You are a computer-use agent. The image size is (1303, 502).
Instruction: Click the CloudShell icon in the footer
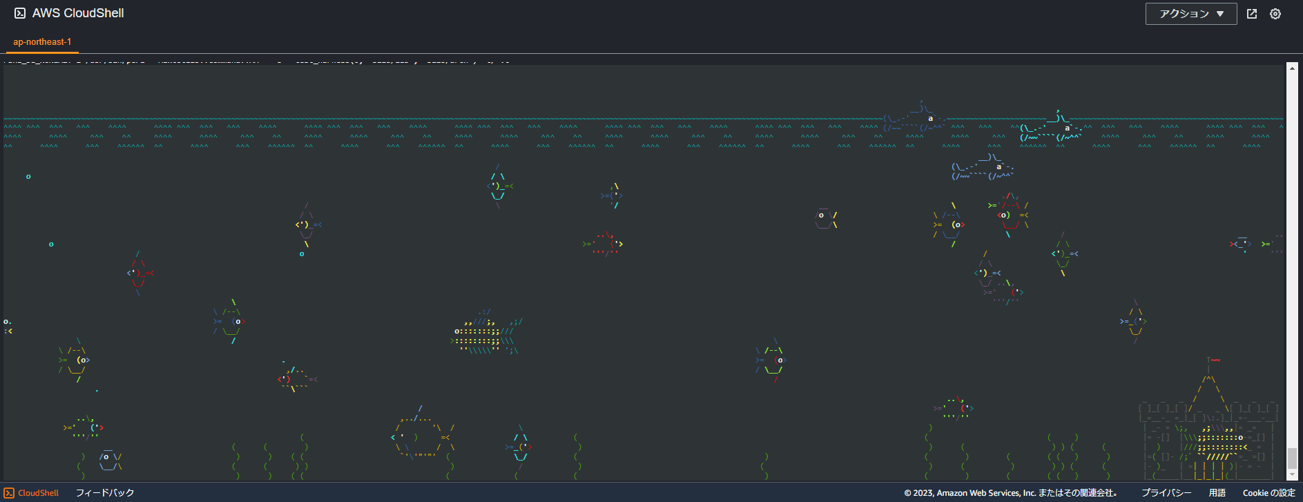(x=9, y=492)
